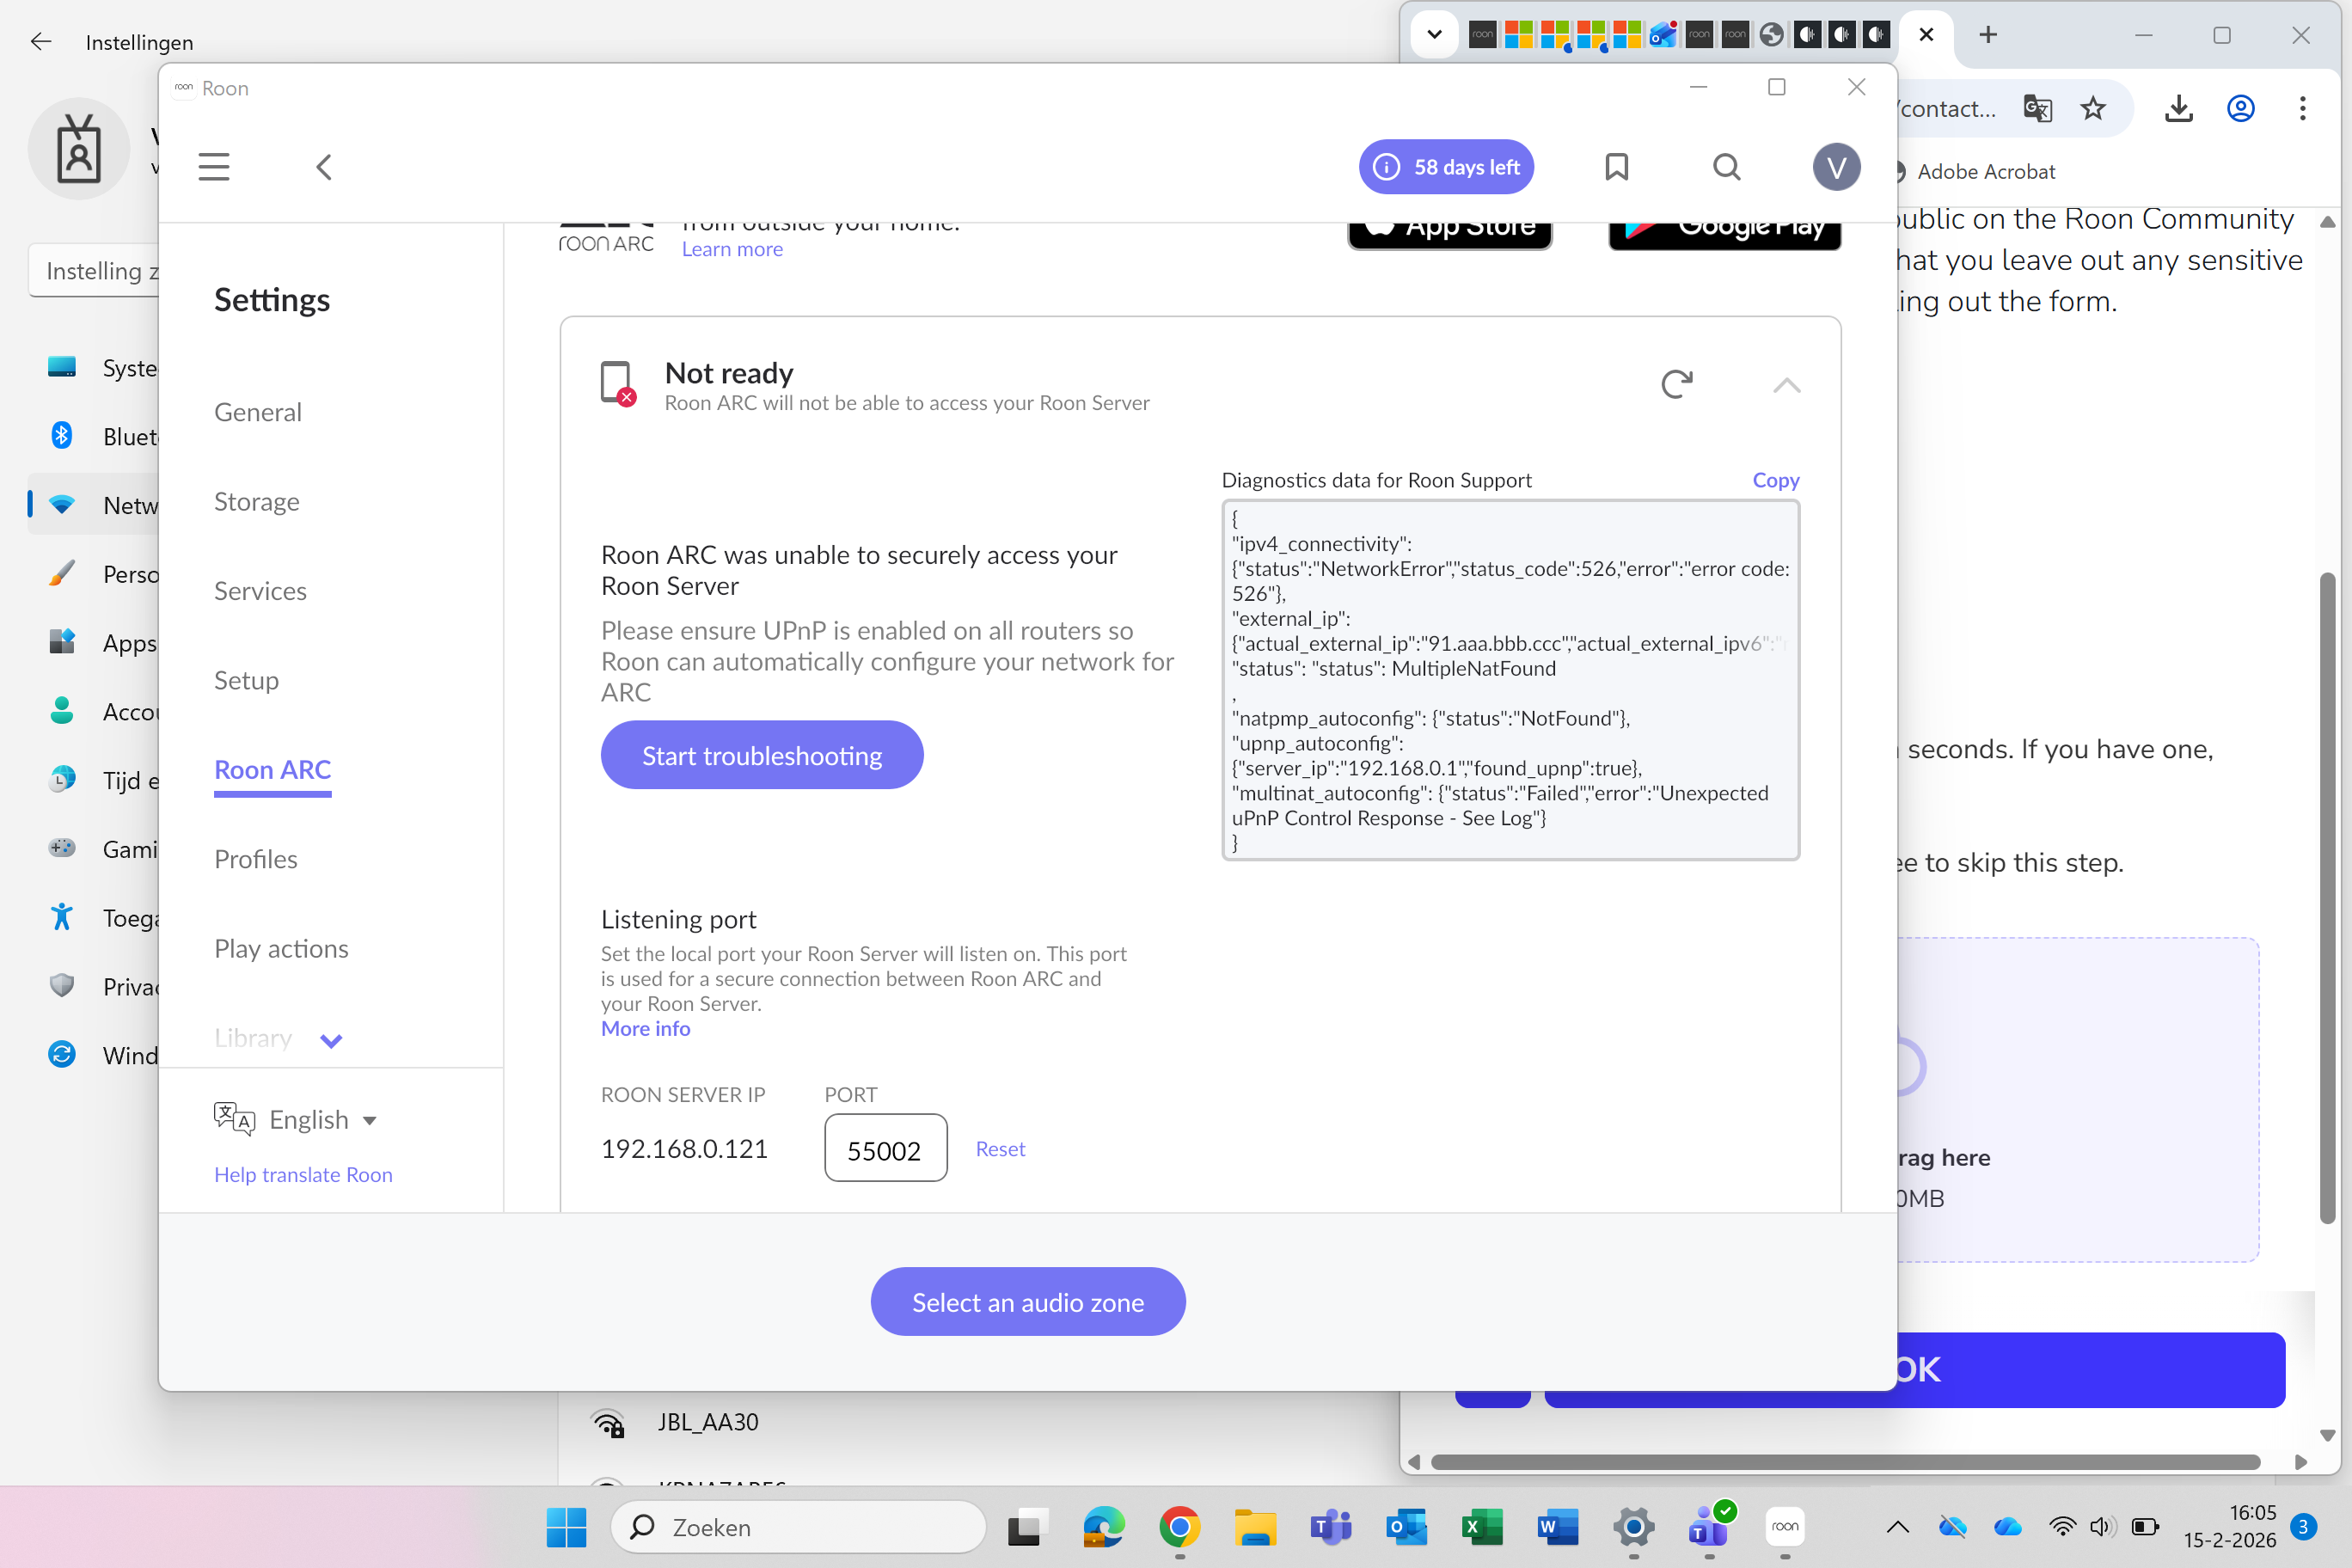The width and height of the screenshot is (2352, 1568).
Task: Open the English language dropdown
Action: (x=322, y=1120)
